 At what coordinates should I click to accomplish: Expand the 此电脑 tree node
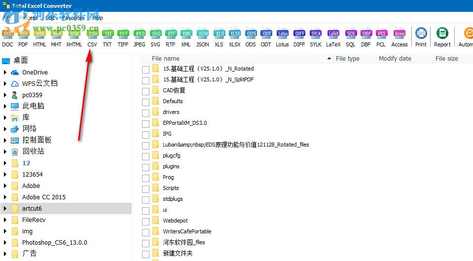point(5,106)
